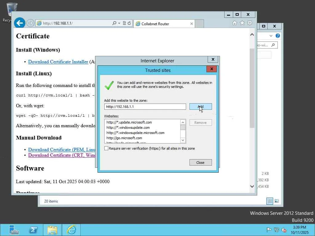Open favorites with the star icon
This screenshot has height=236, width=315.
[x=242, y=23]
